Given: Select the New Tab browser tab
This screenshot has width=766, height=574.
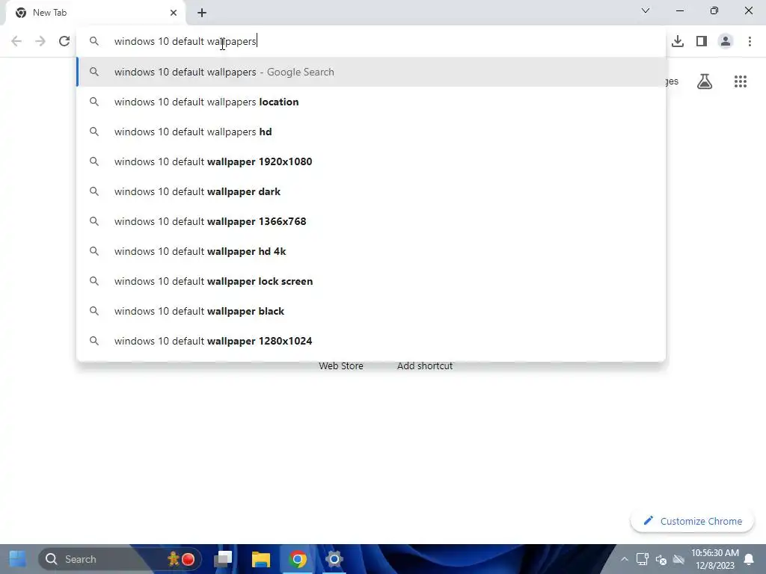Looking at the screenshot, I should (x=95, y=13).
